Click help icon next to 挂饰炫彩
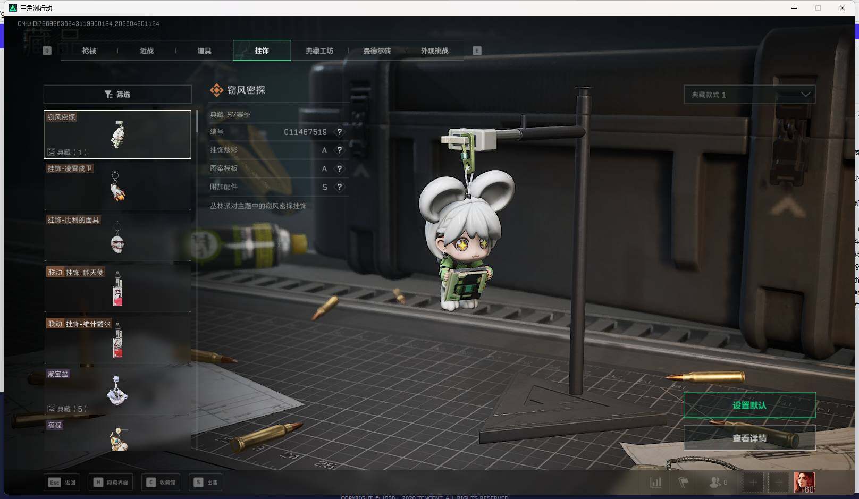The height and width of the screenshot is (499, 859). [339, 150]
